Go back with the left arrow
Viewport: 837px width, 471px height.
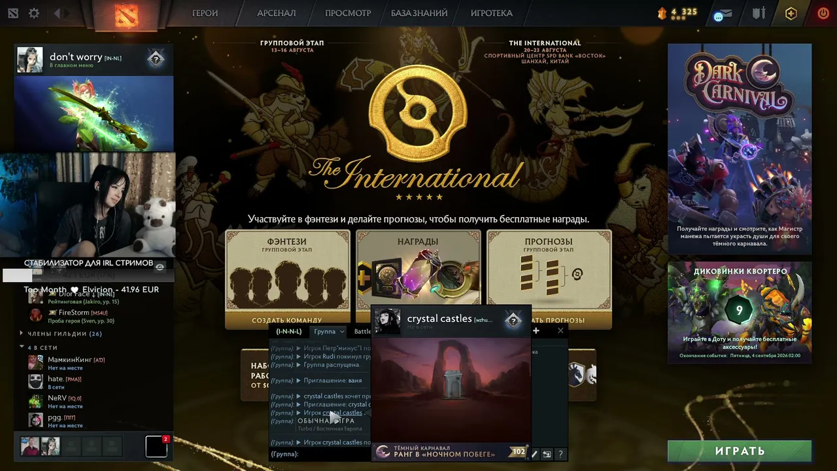[x=58, y=13]
